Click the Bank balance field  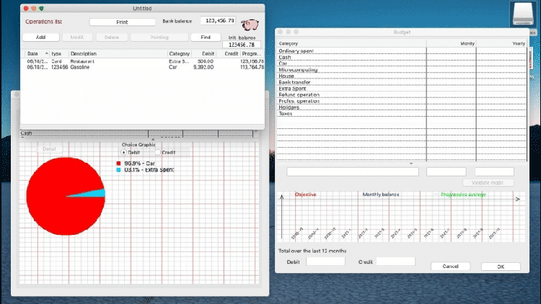219,22
